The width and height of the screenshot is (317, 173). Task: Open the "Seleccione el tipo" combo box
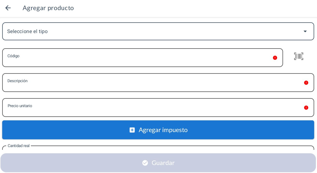(153, 31)
